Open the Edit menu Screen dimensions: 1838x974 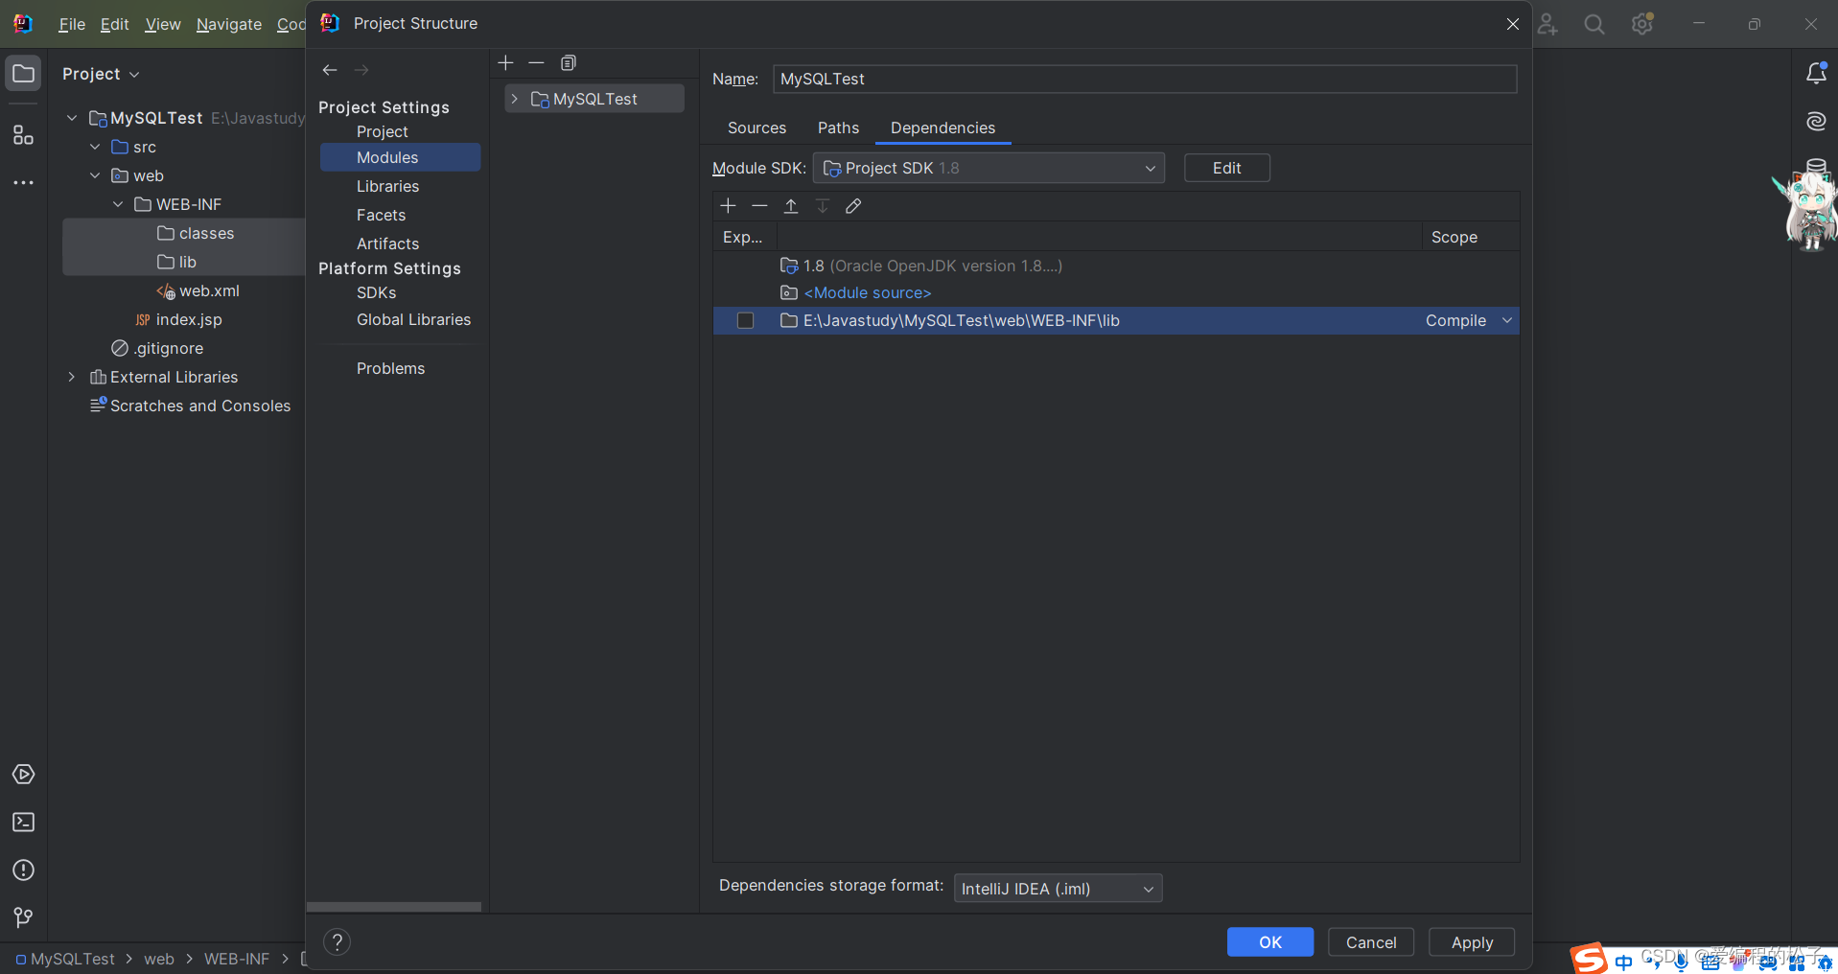point(114,25)
